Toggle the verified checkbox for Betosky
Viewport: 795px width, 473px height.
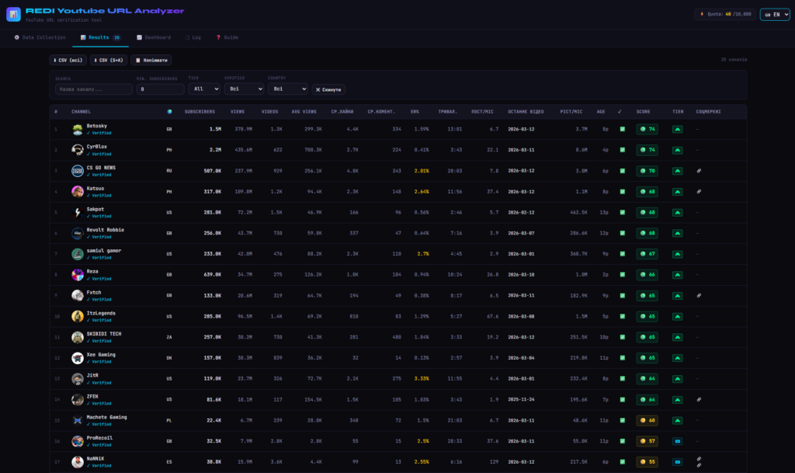622,129
